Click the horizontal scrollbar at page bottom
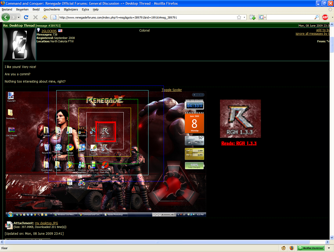 (x=157, y=242)
